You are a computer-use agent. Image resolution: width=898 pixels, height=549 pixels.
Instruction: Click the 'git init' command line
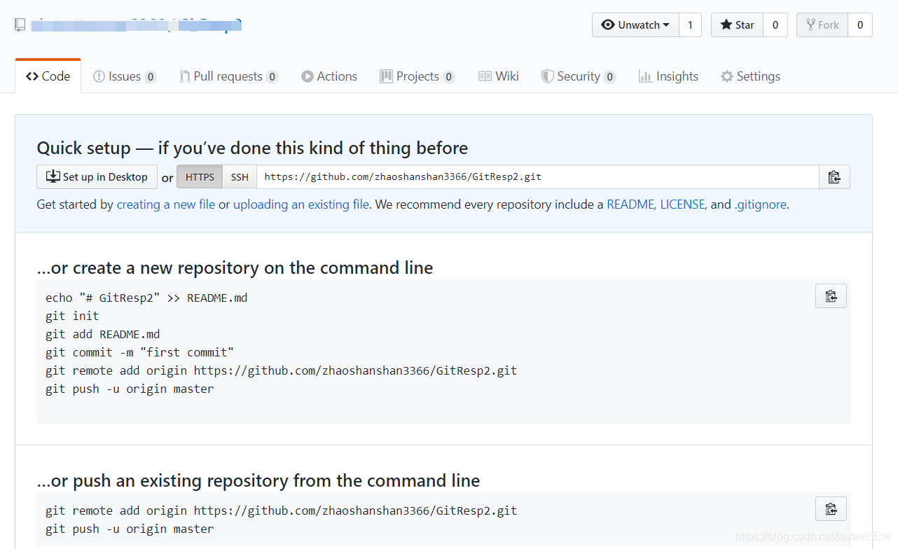[x=72, y=316]
